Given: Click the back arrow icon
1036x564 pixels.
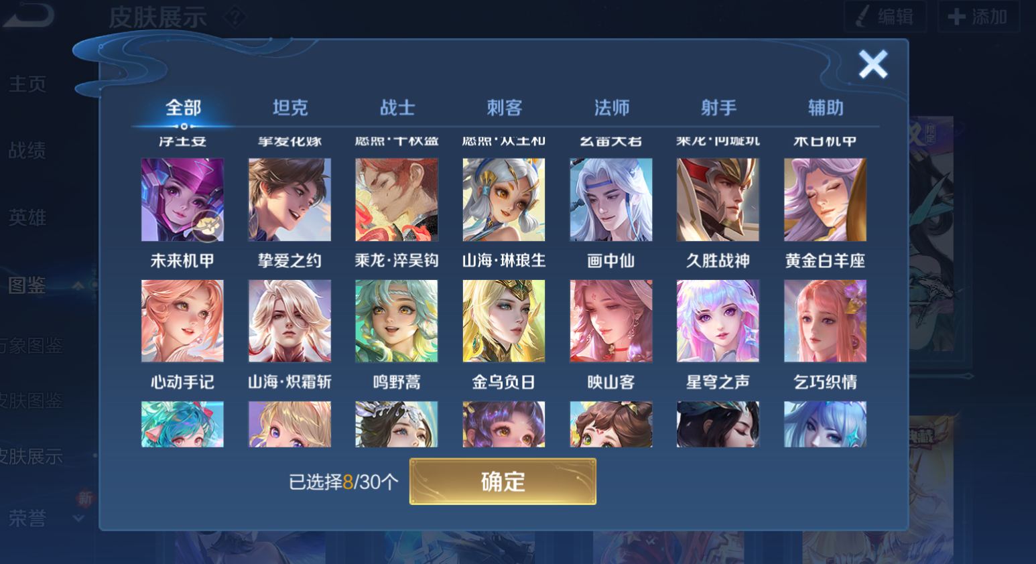Looking at the screenshot, I should pos(28,15).
